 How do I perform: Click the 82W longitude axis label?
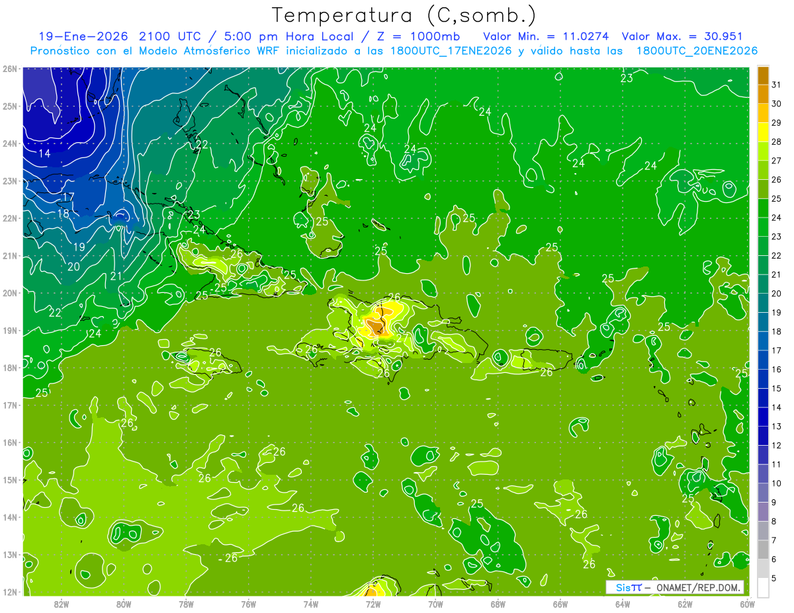62,604
